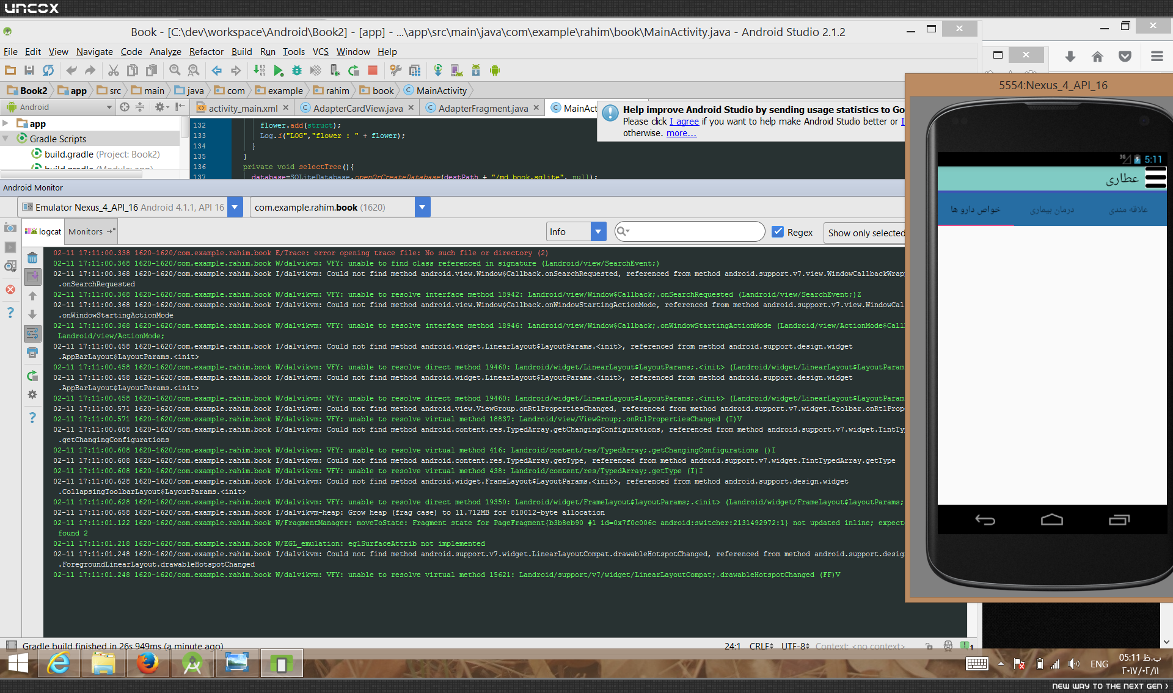The width and height of the screenshot is (1173, 693).
Task: Open the Project Structure toolbar icon
Action: pyautogui.click(x=415, y=71)
